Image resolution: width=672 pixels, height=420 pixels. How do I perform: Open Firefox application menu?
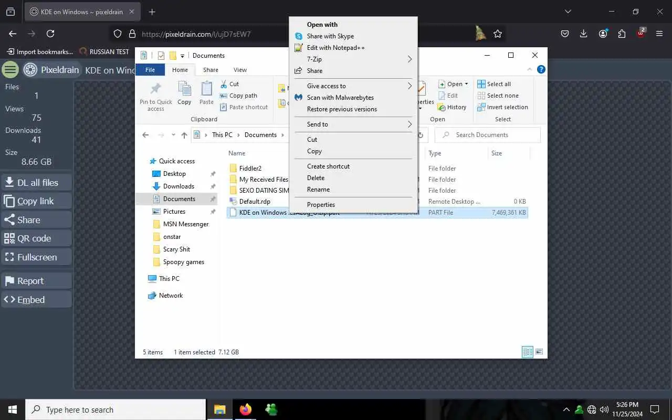660,34
